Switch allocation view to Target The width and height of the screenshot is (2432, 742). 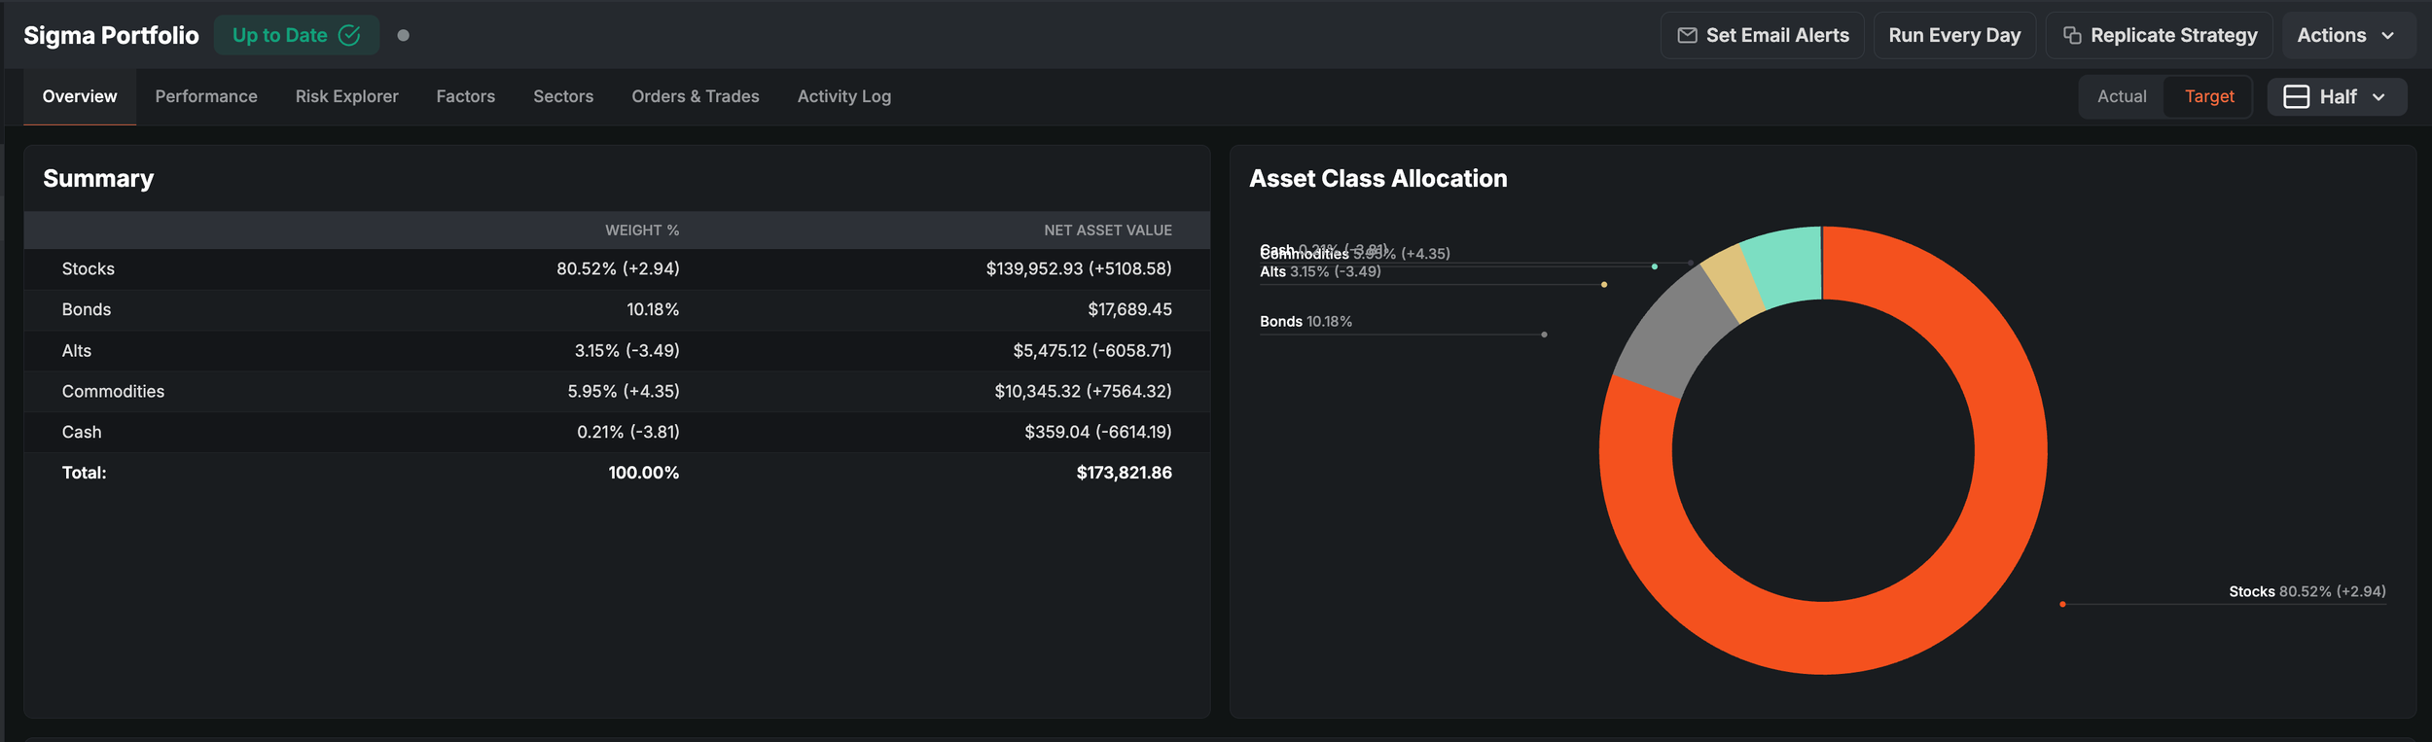click(x=2208, y=96)
